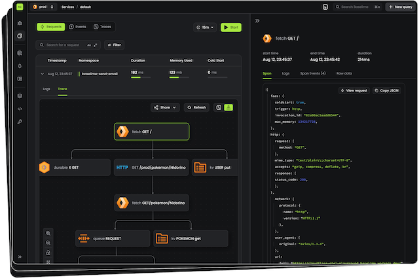Viewport: 419px width, 278px height.
Task: Click the Copy JSON button
Action: (x=386, y=90)
